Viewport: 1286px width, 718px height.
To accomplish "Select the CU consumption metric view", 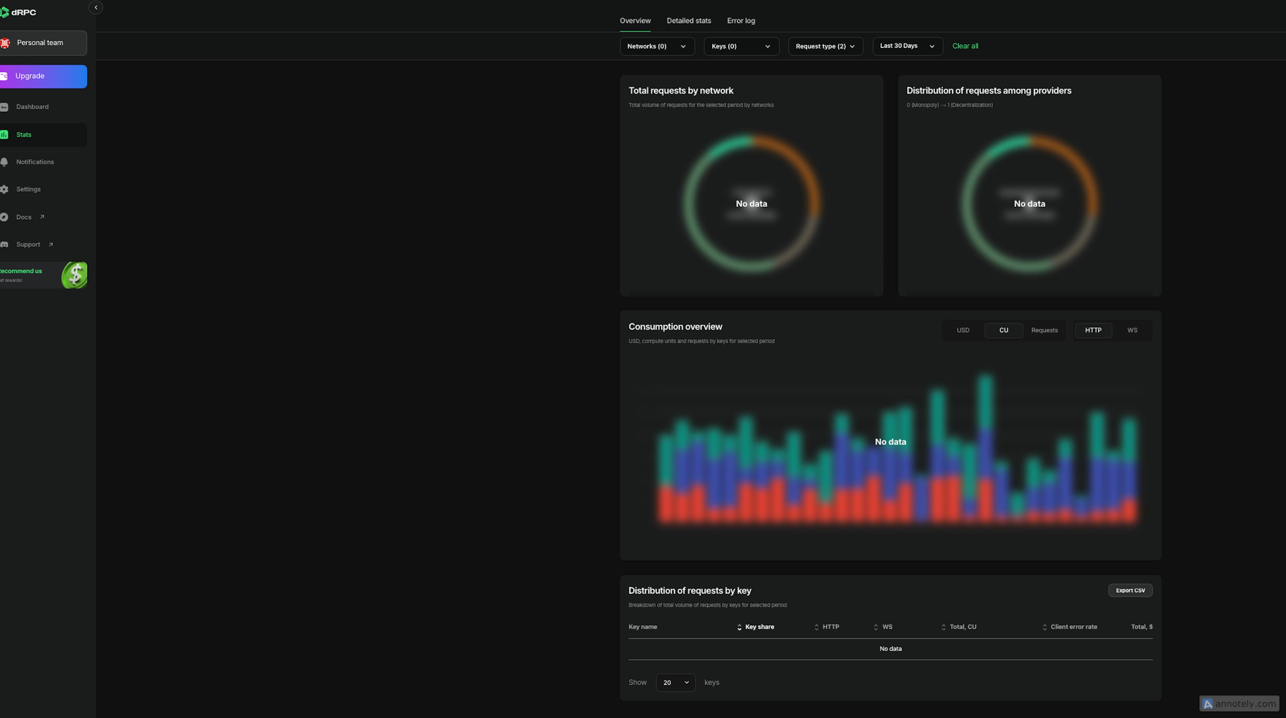I will pos(1003,329).
